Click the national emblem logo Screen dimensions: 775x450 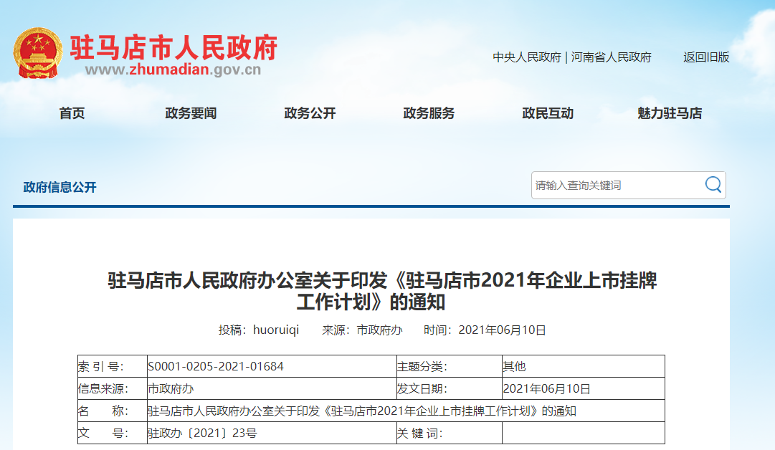pos(37,53)
